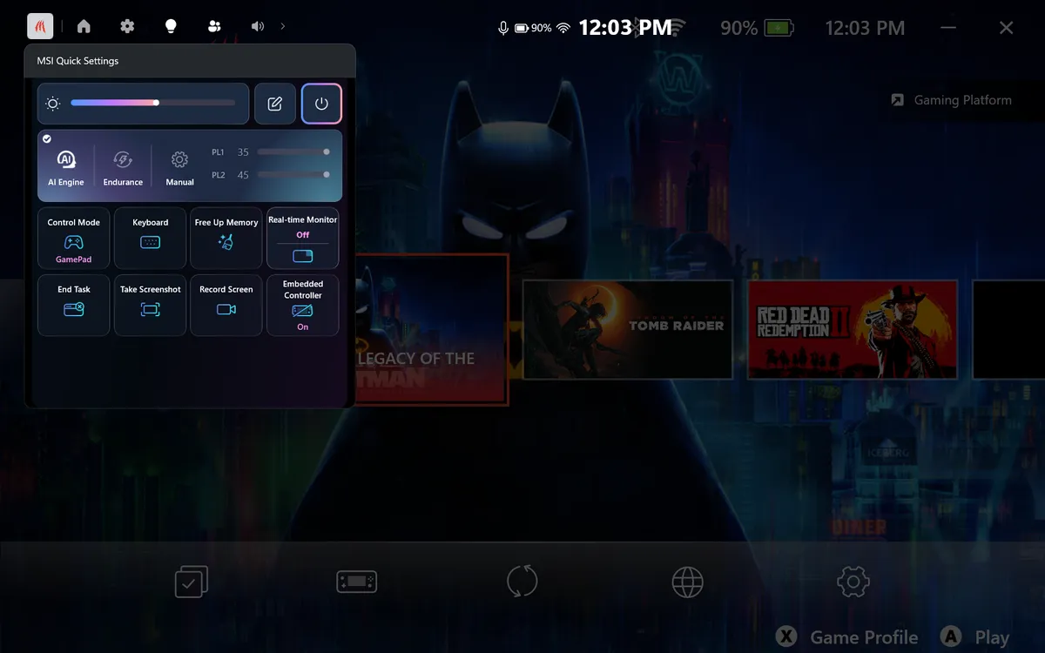This screenshot has height=653, width=1045.
Task: Click the Take Screenshot tile
Action: [151, 305]
